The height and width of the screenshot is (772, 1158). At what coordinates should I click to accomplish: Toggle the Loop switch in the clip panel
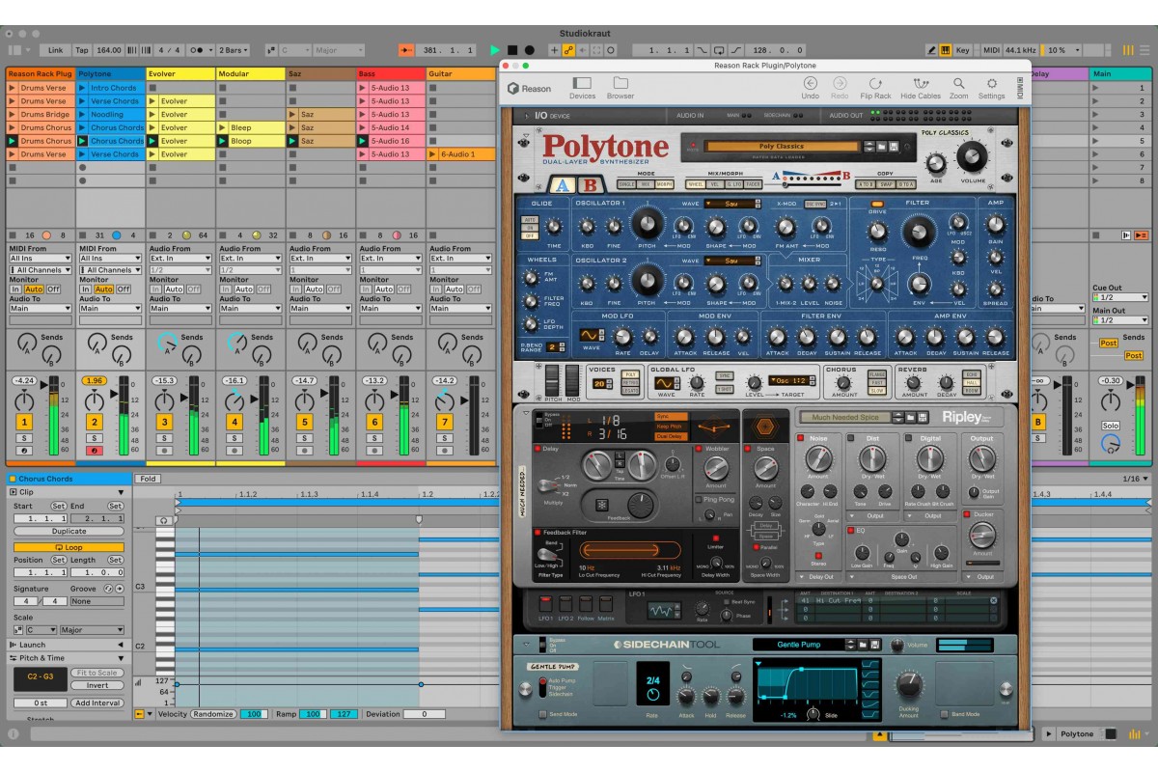point(69,545)
